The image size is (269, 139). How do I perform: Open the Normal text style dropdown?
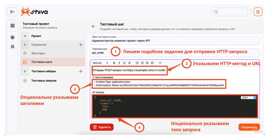point(100,63)
